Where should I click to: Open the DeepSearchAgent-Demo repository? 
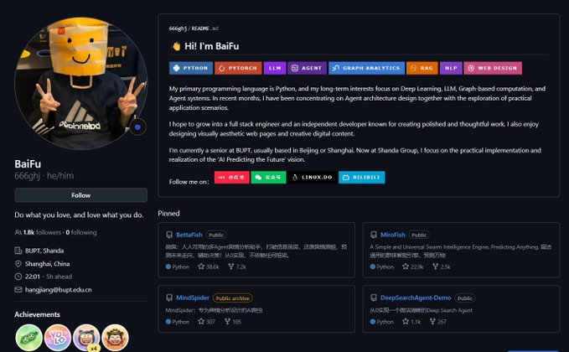point(416,298)
